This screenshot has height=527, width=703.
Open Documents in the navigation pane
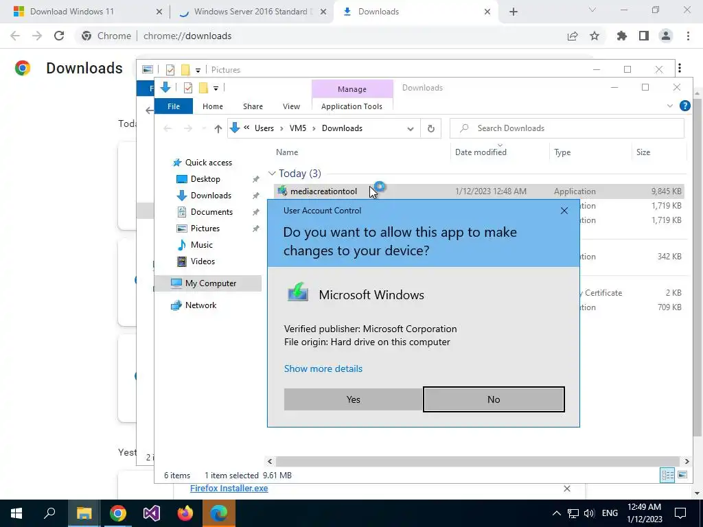tap(211, 212)
